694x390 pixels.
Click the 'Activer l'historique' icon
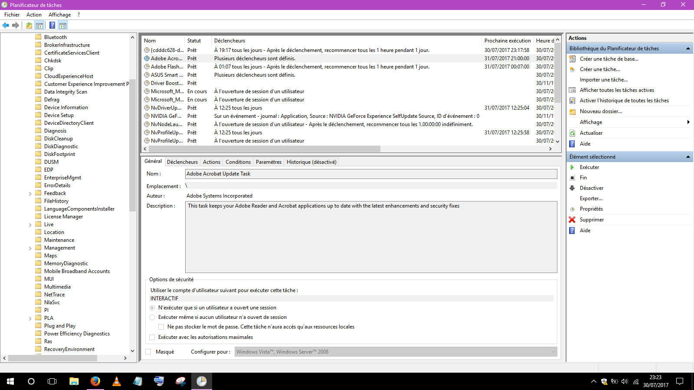pos(572,101)
